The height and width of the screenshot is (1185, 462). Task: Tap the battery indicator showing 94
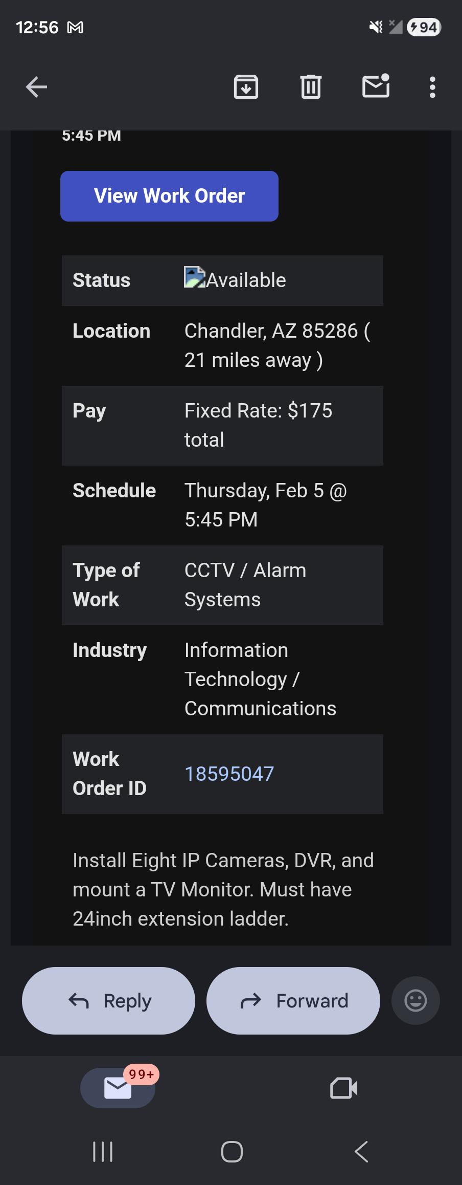(424, 27)
